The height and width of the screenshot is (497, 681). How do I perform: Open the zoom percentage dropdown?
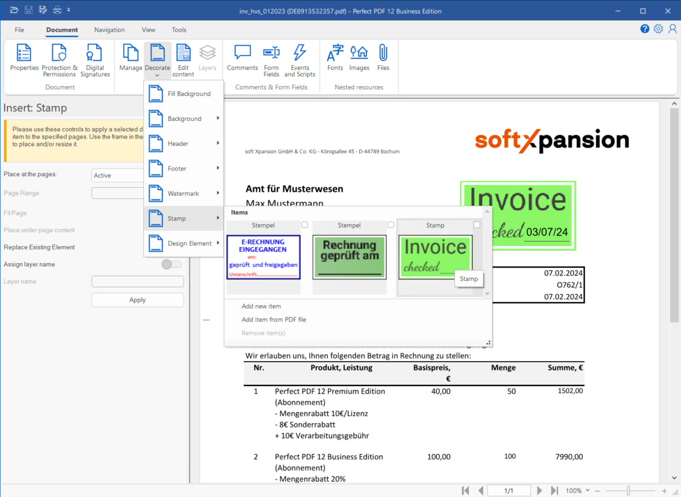coord(588,491)
